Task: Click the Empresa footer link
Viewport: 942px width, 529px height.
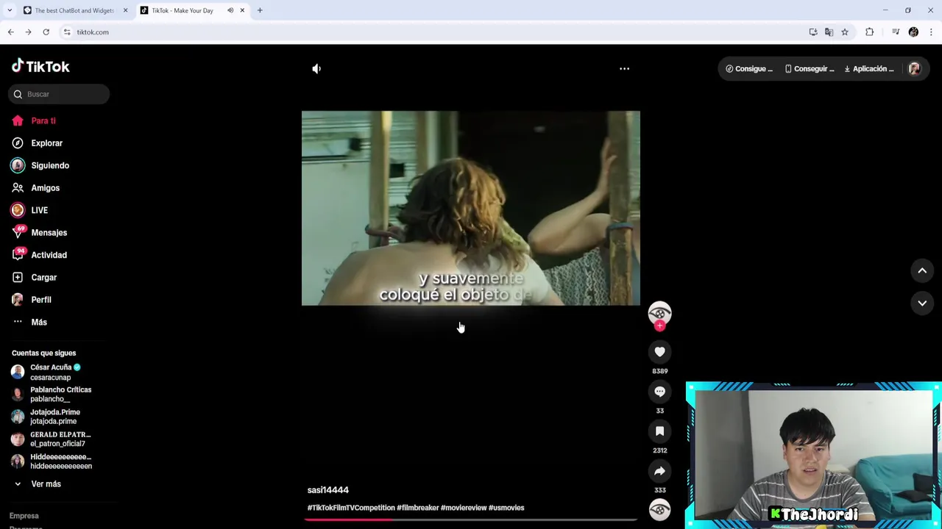Action: (24, 516)
